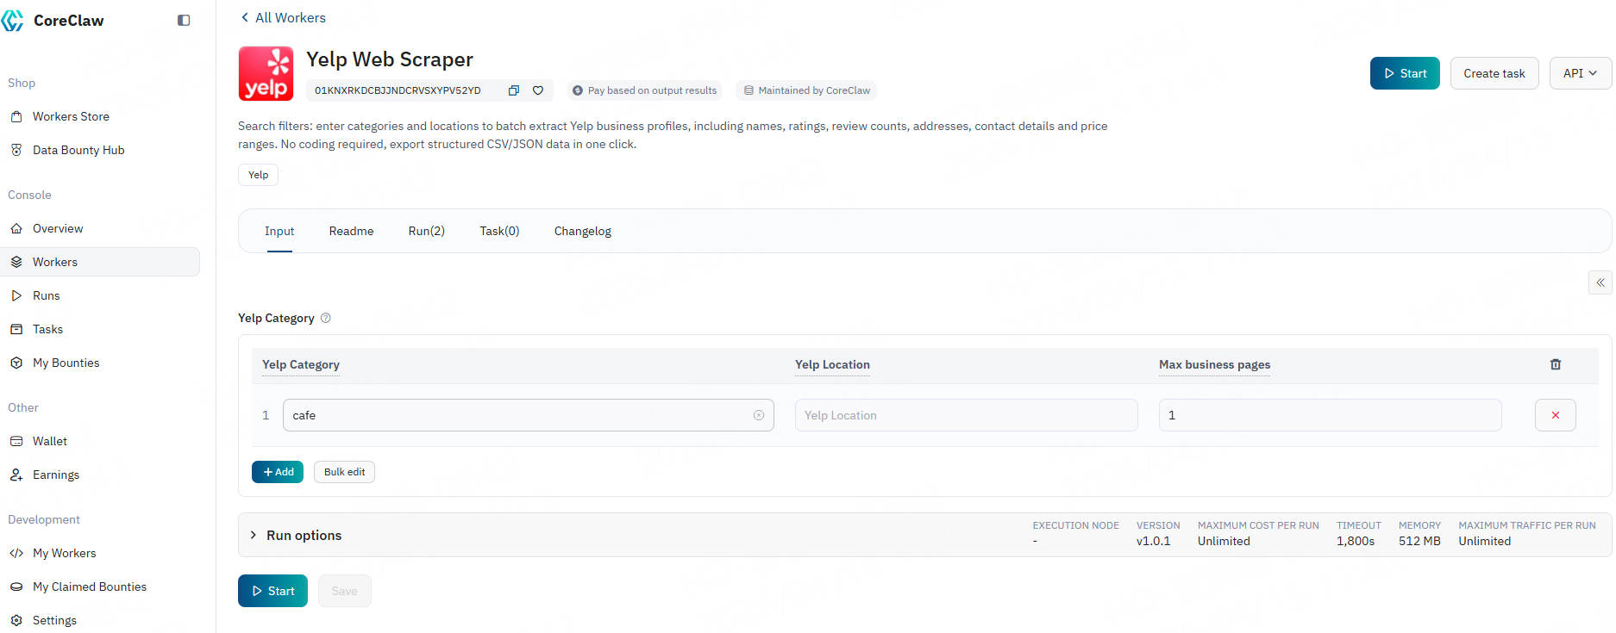1616x633 pixels.
Task: Toggle the sidebar collapse icon
Action: tap(184, 20)
